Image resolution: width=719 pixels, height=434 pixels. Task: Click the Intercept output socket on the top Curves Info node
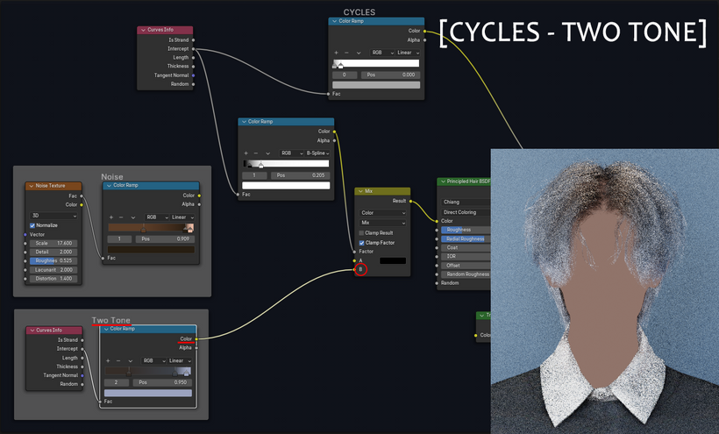[193, 48]
